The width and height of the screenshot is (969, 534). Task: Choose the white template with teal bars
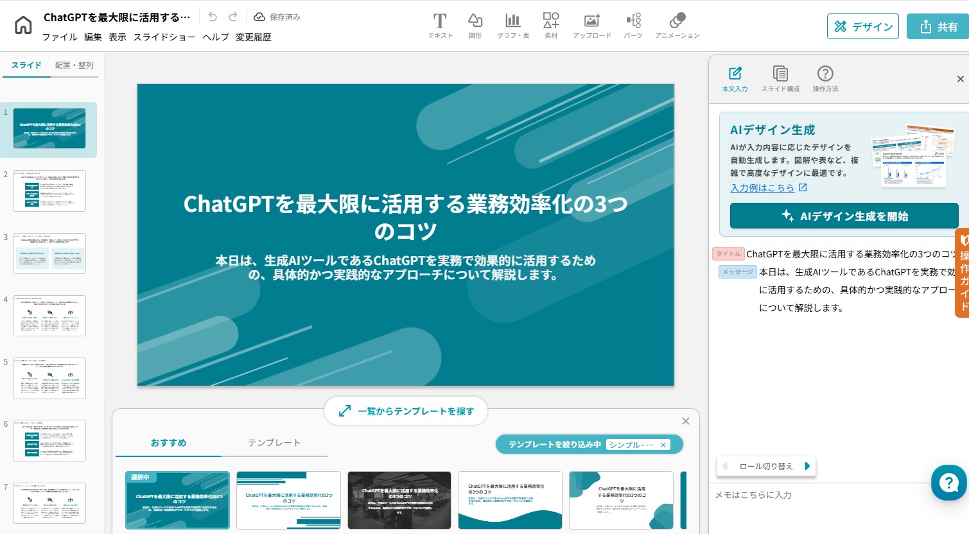tap(288, 501)
